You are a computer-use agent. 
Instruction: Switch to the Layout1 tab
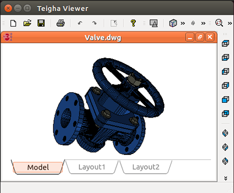pyautogui.click(x=92, y=167)
